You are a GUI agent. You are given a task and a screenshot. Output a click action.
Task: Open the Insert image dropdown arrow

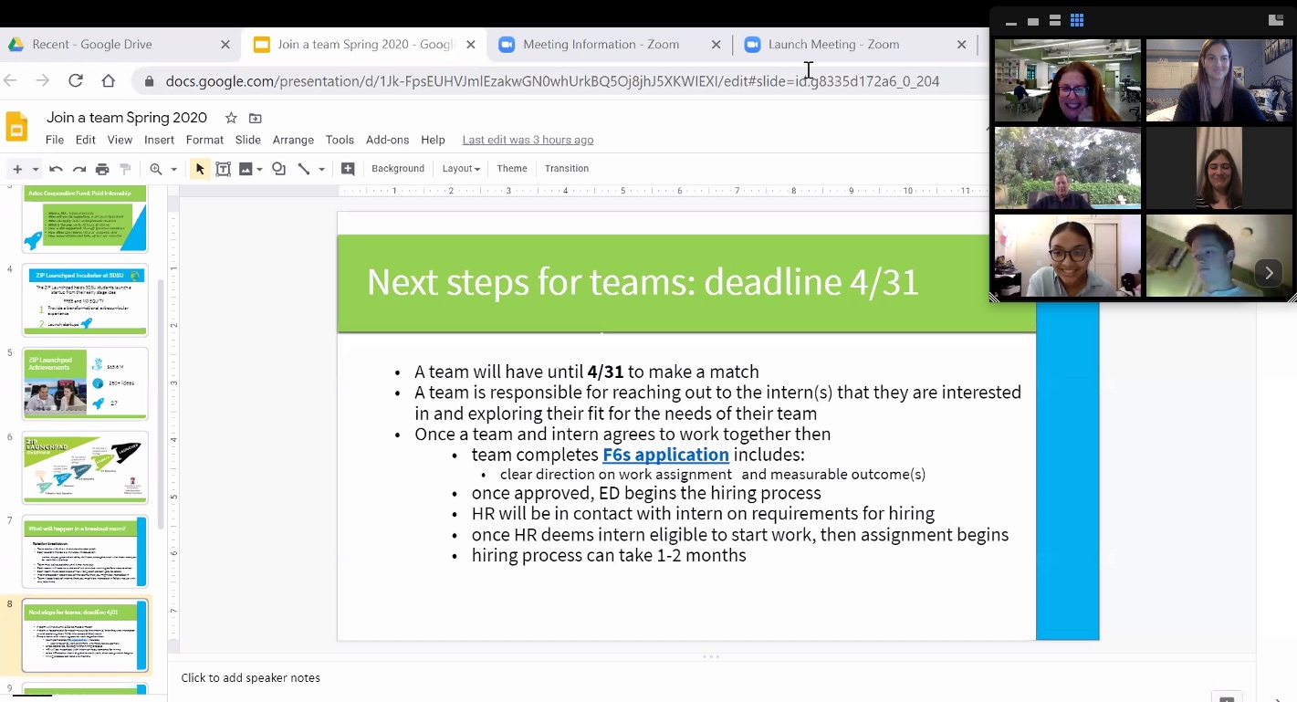coord(259,169)
